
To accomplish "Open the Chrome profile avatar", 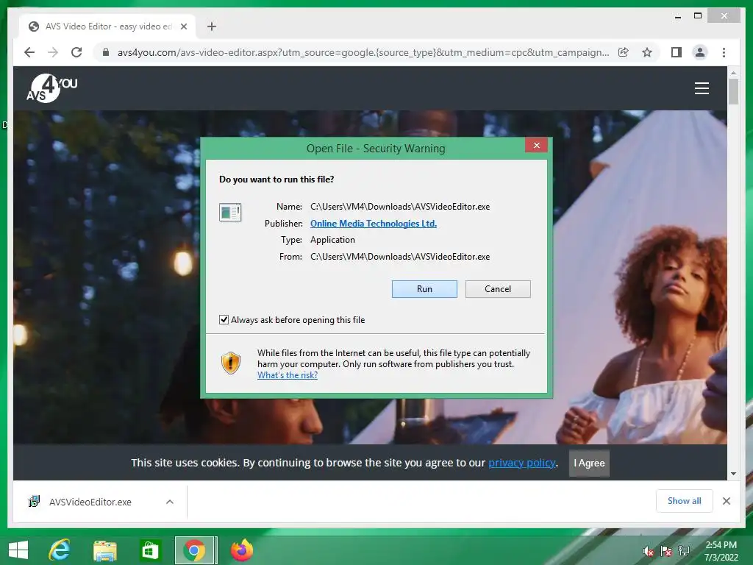I will 700,52.
